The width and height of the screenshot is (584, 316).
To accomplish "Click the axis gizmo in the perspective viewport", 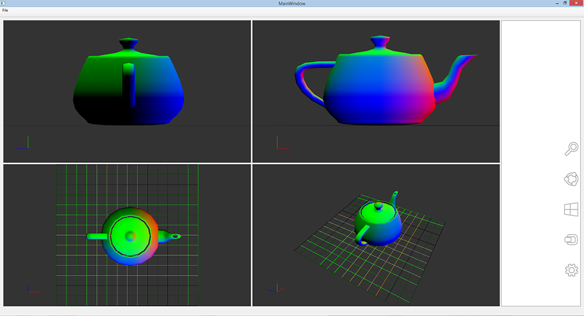I will point(275,288).
